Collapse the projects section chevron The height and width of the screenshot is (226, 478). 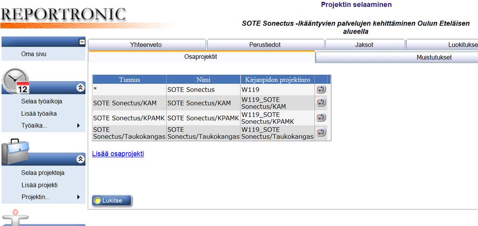[80, 159]
